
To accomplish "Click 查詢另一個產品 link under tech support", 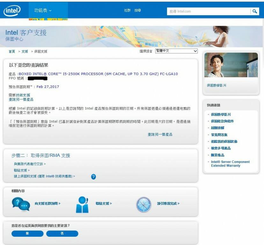I will click(x=21, y=100).
